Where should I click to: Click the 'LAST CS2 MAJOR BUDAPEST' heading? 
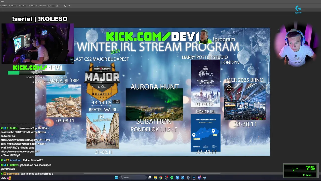[101, 59]
